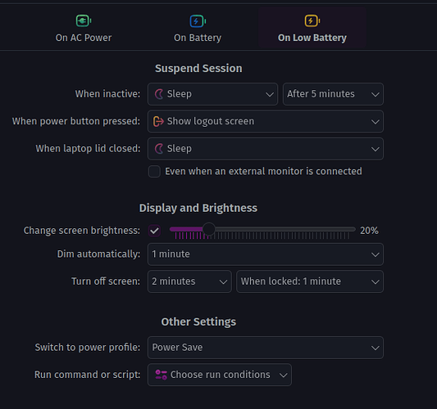Click the When power button pressed label
Screen dimensions: 437x409
click(76, 121)
